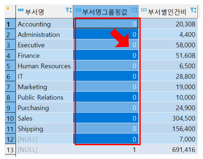Click the 28,800 cost cell

click(168, 76)
